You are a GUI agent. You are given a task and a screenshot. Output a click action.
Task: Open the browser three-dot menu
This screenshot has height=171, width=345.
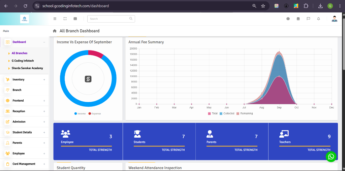click(340, 6)
